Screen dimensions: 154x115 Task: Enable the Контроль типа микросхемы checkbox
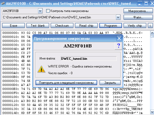[x=48, y=11]
